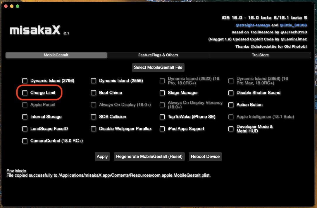
Task: Enable LandScape FaceID checkbox
Action: pos(25,129)
